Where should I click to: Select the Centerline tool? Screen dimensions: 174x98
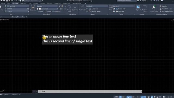tap(75, 8)
